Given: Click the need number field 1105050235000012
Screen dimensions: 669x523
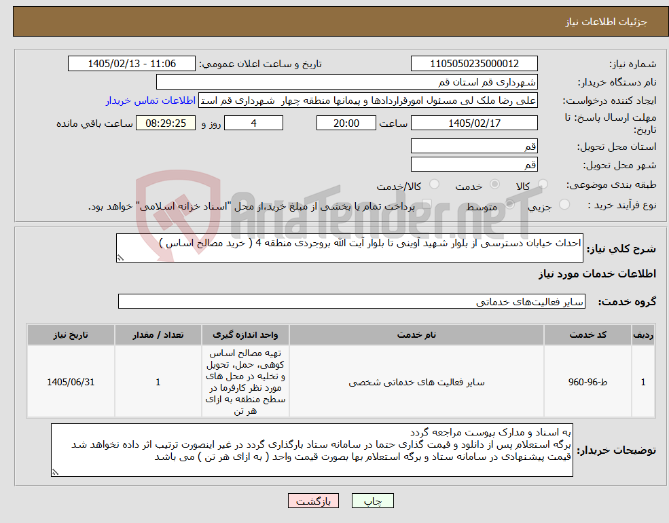Looking at the screenshot, I should point(474,64).
